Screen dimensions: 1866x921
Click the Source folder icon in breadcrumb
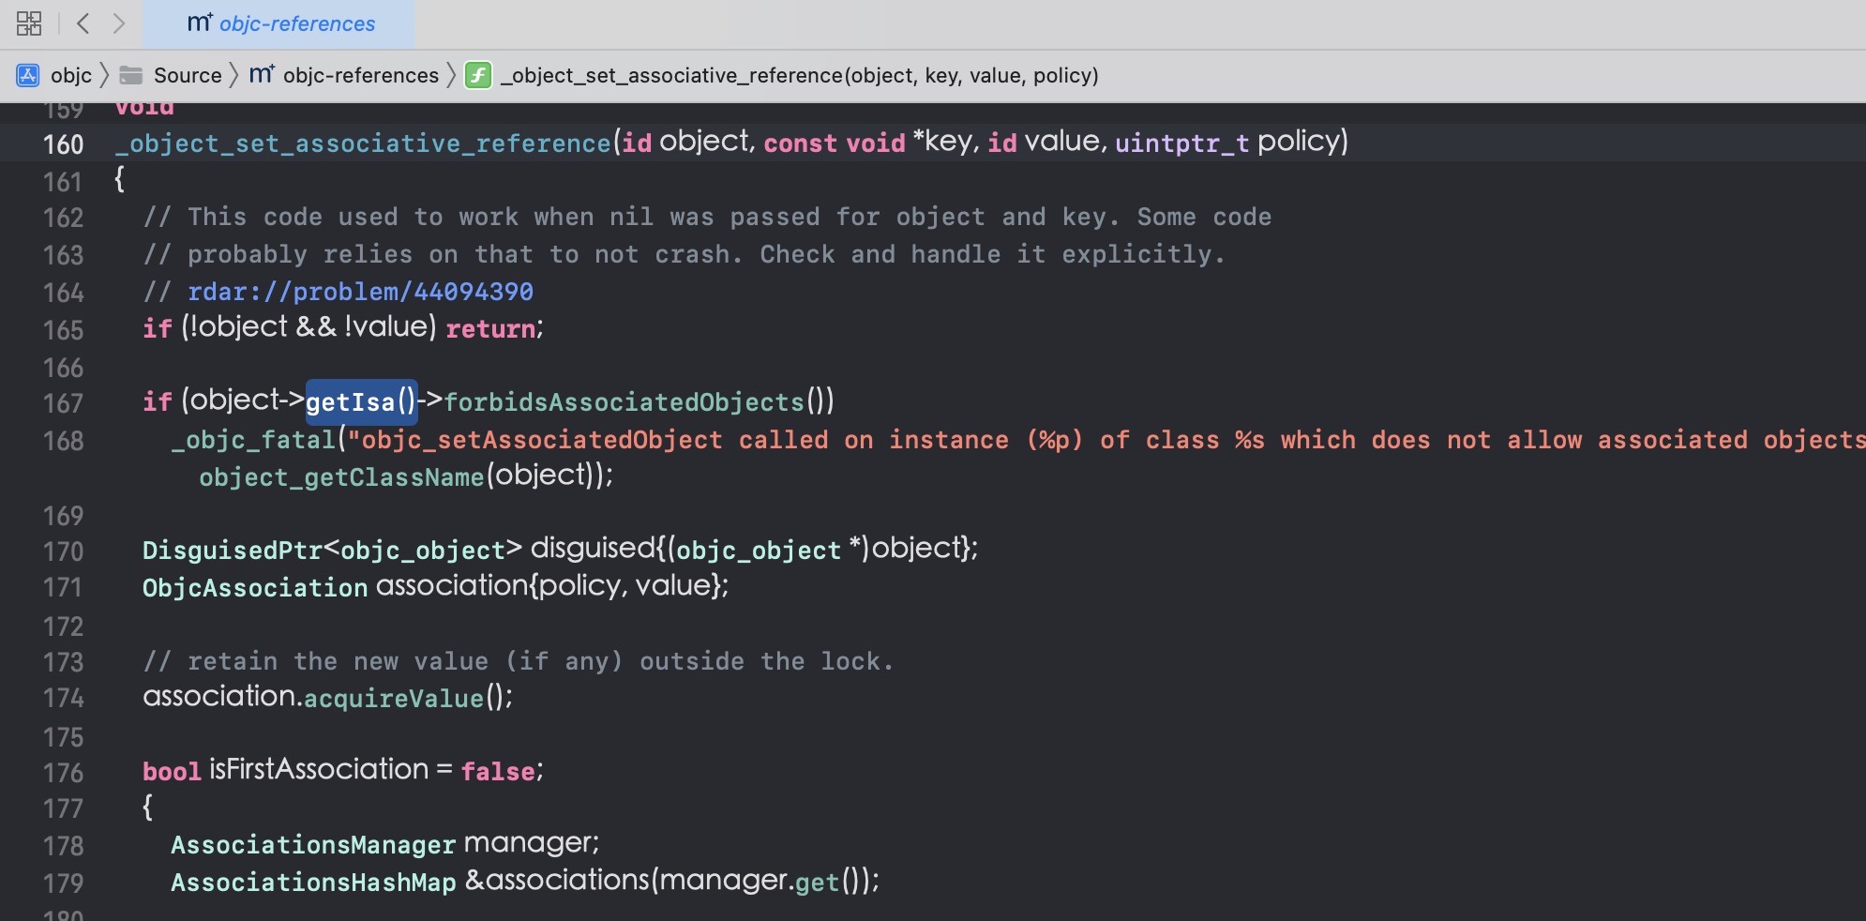click(x=131, y=75)
